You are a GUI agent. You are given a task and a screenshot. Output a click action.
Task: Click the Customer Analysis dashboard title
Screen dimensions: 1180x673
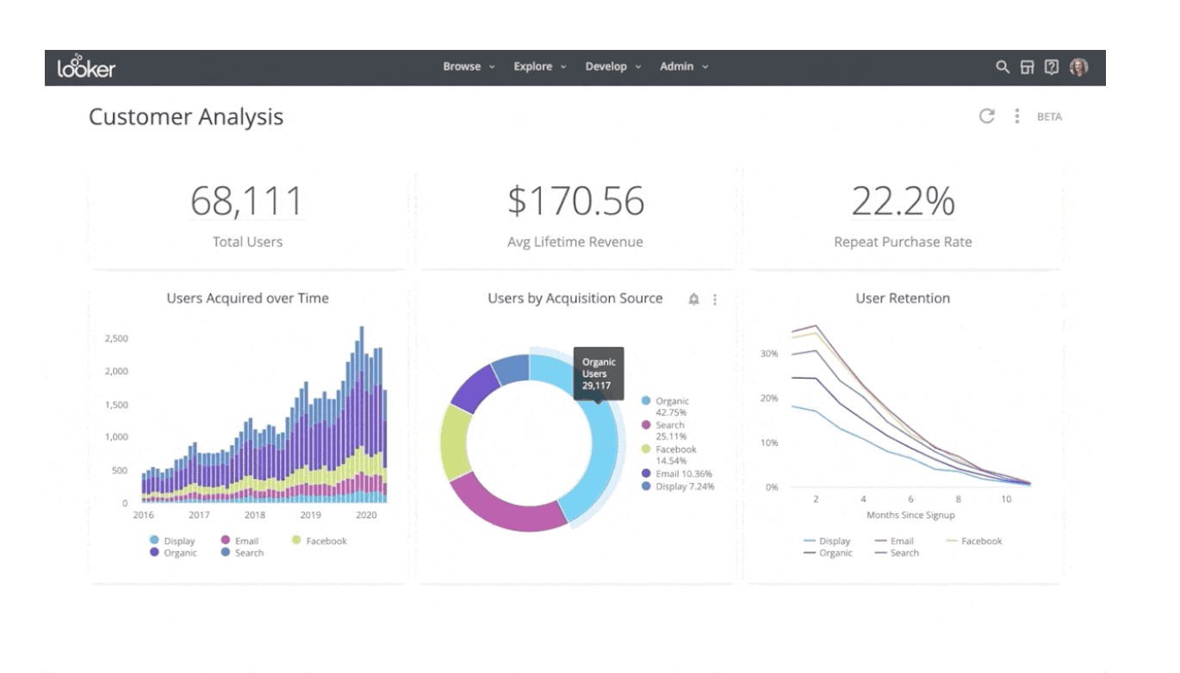186,117
